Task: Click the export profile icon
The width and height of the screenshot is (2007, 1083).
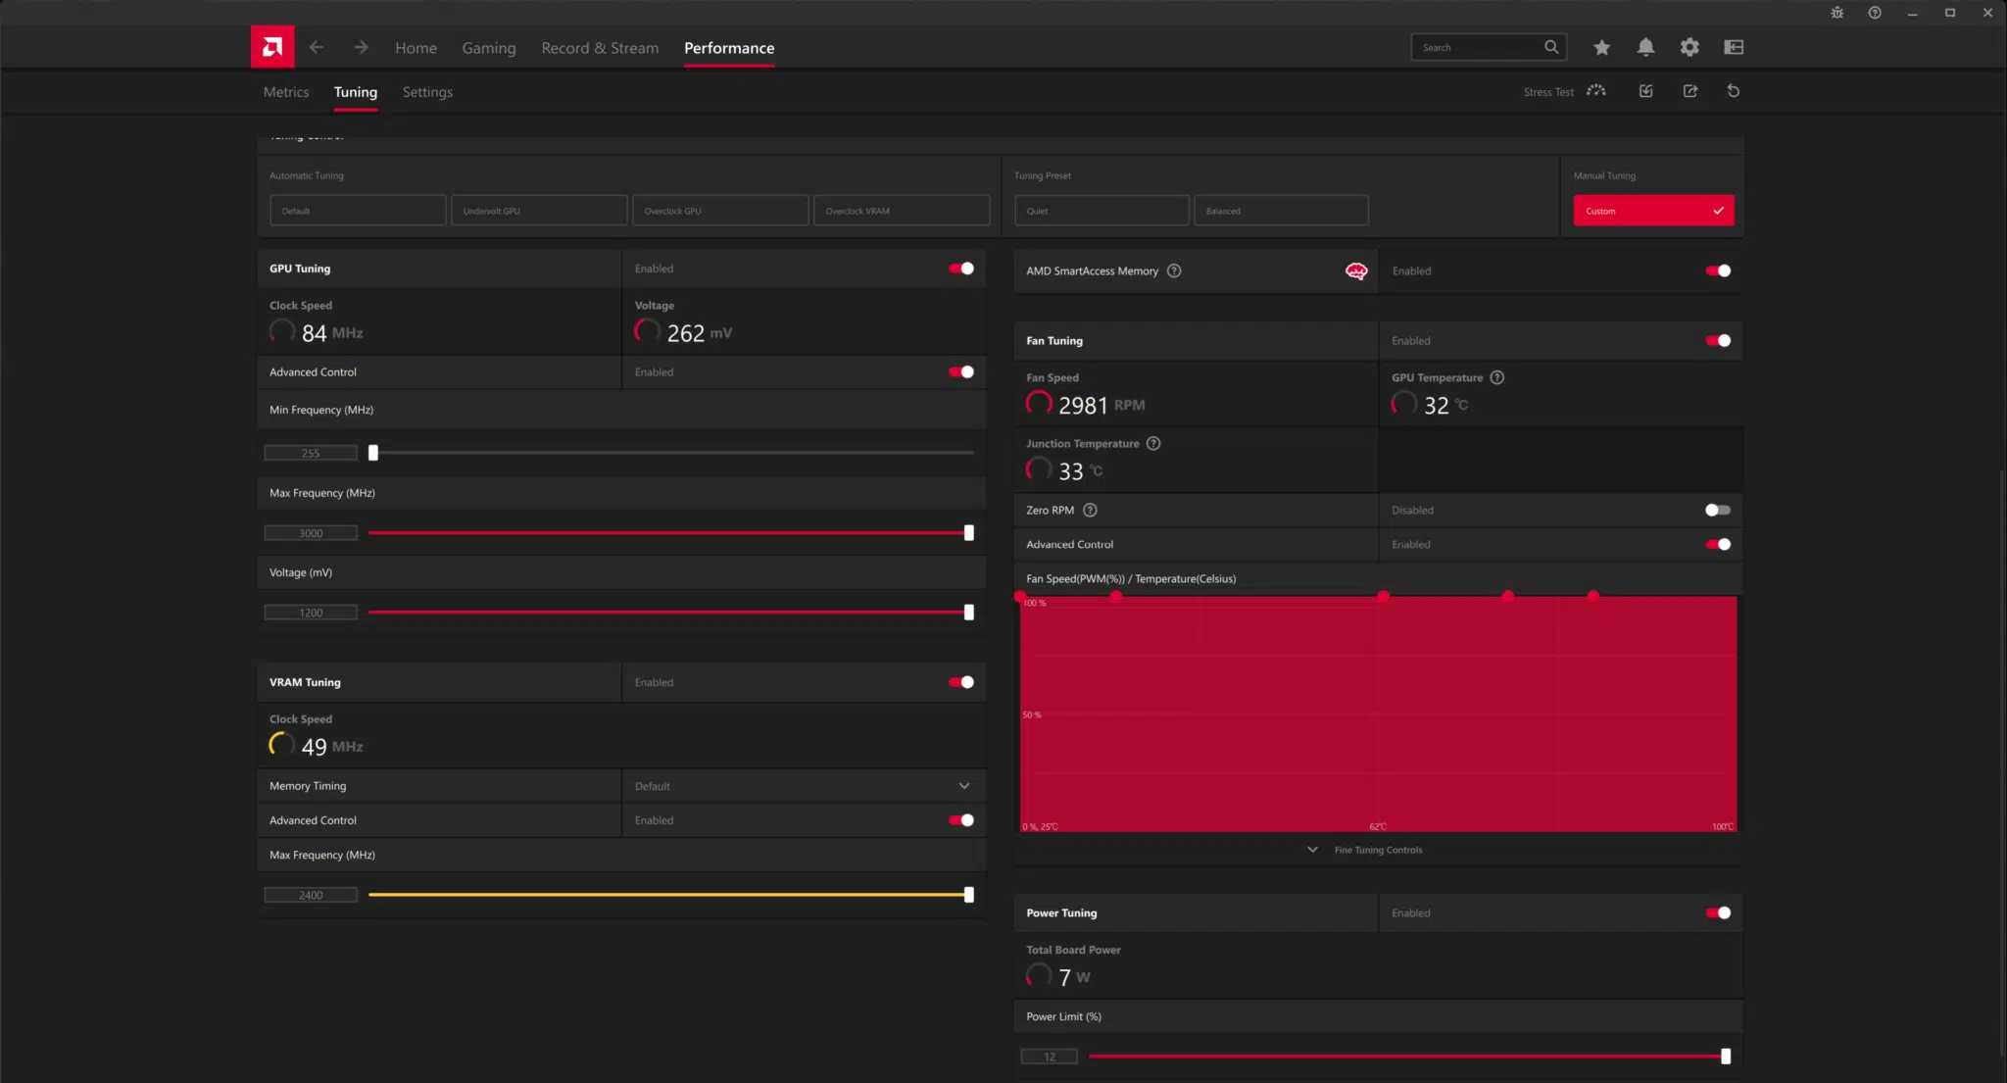Action: coord(1690,91)
